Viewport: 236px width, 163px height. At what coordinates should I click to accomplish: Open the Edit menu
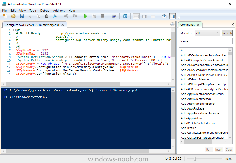click(13, 11)
